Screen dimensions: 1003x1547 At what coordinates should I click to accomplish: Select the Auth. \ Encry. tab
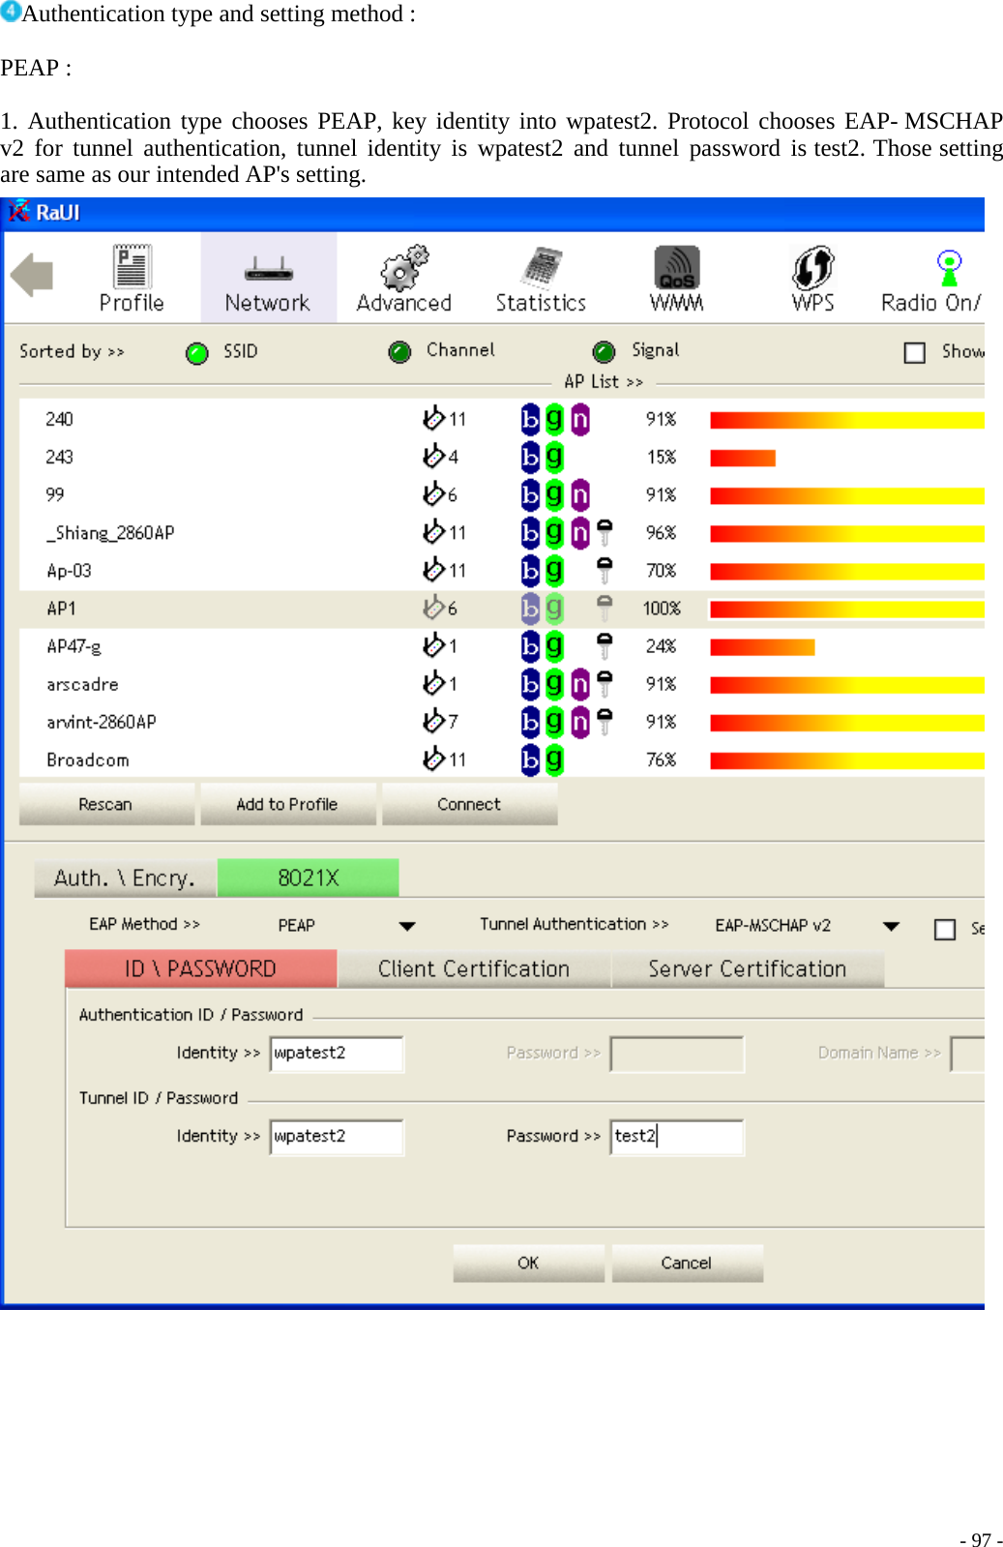click(125, 878)
